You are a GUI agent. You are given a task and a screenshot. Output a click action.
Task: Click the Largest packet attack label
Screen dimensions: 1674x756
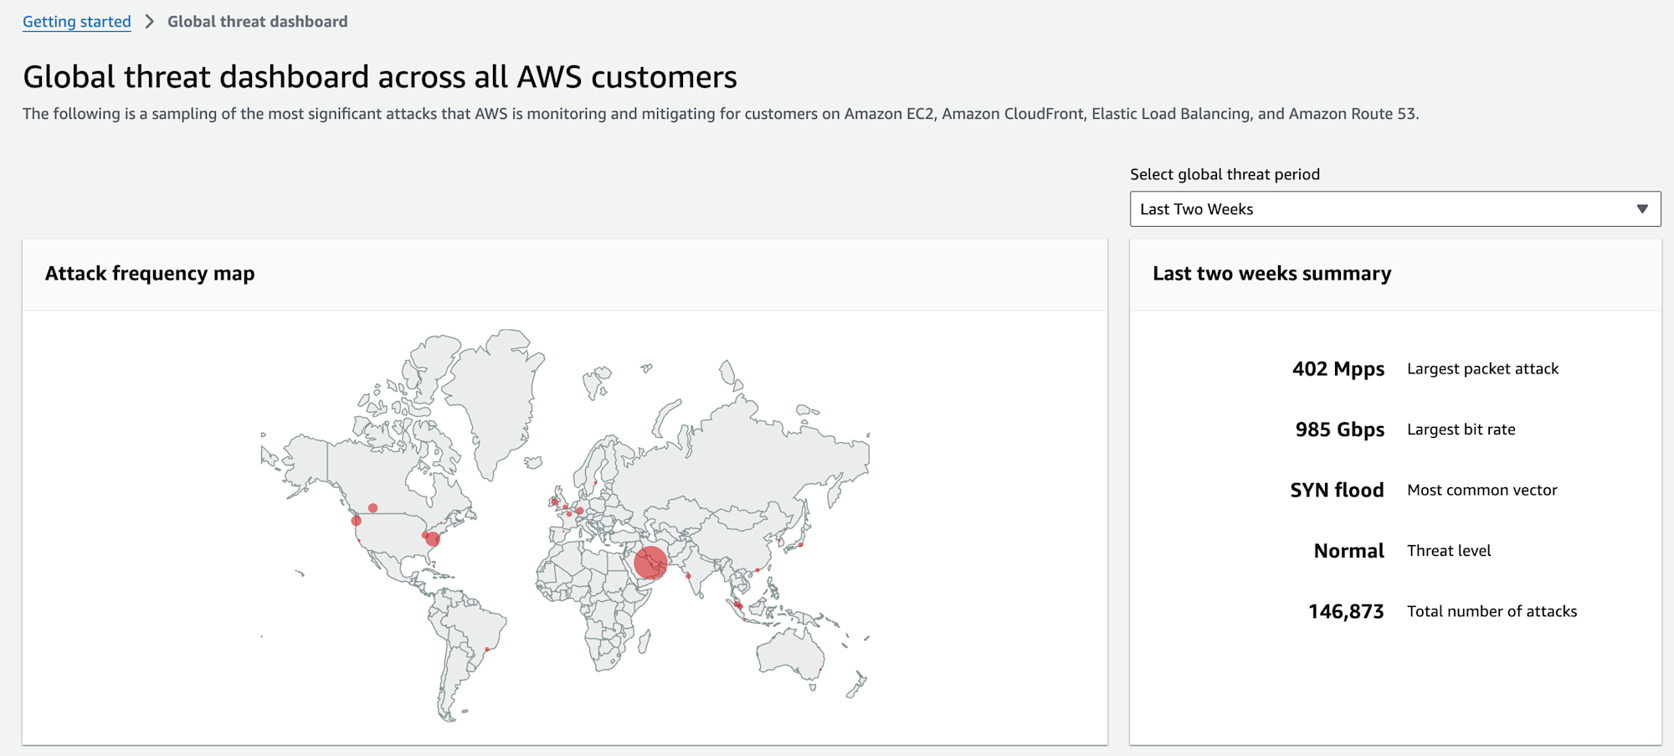coord(1482,369)
